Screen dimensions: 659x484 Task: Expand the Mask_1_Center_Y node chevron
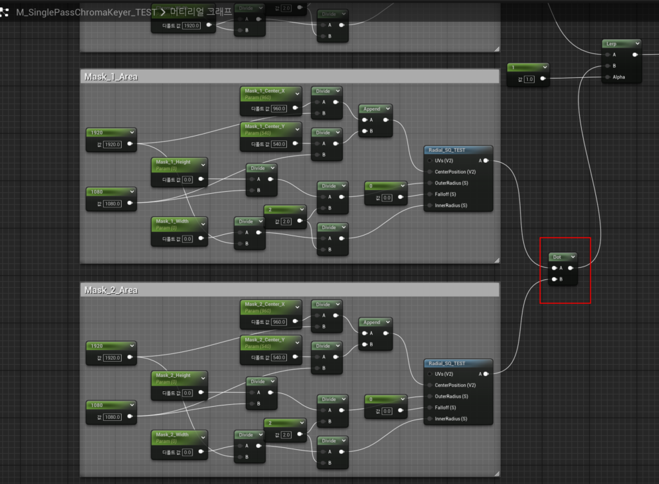pyautogui.click(x=297, y=129)
